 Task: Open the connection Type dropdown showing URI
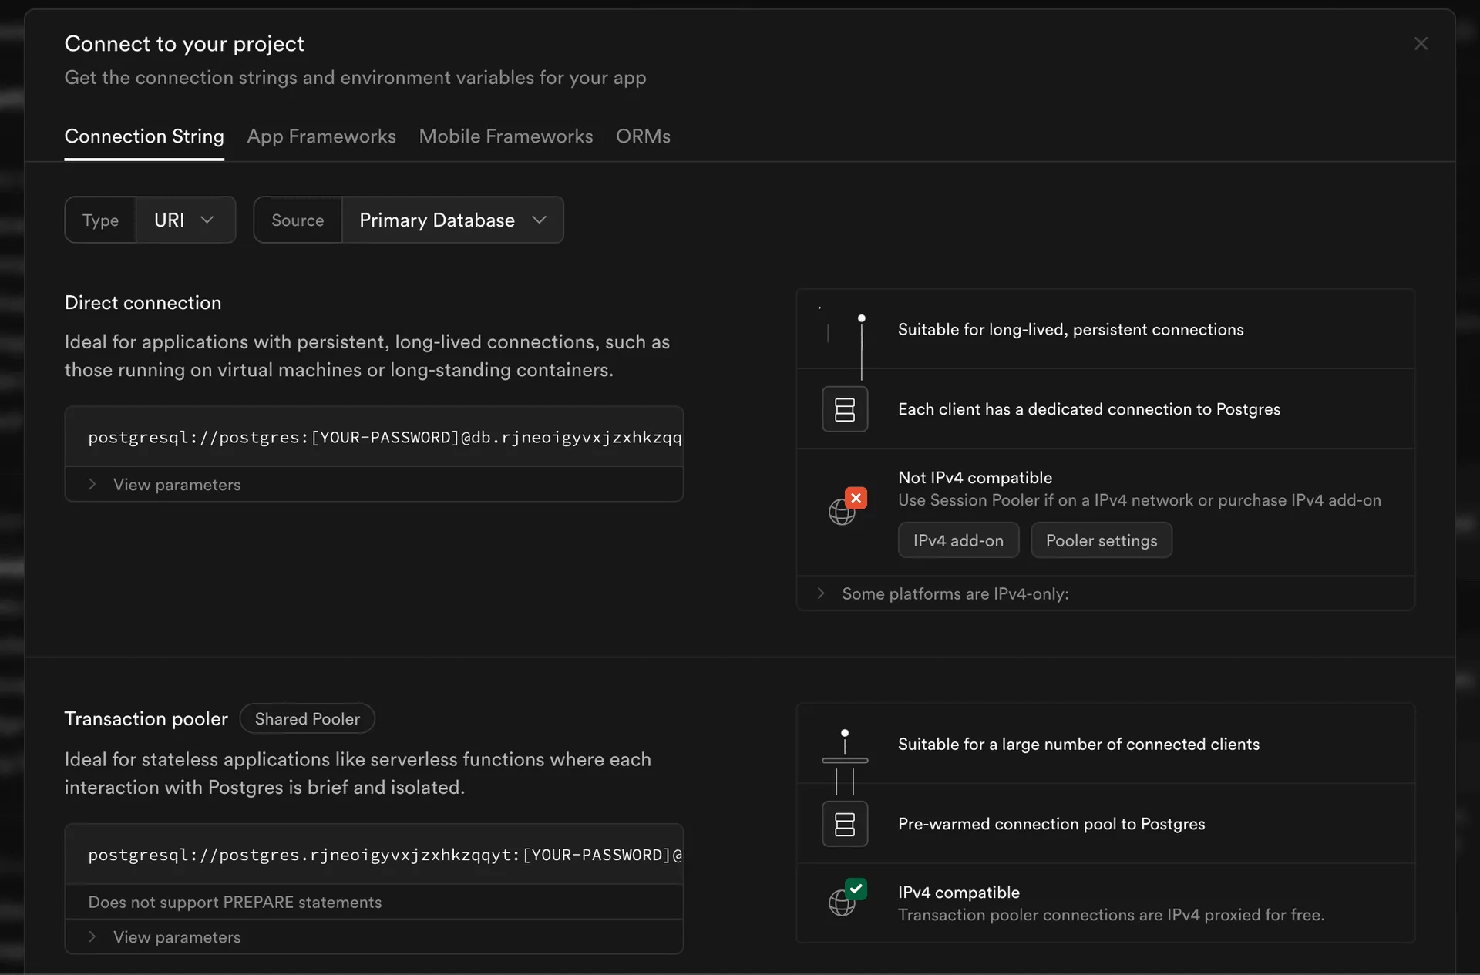click(x=185, y=220)
